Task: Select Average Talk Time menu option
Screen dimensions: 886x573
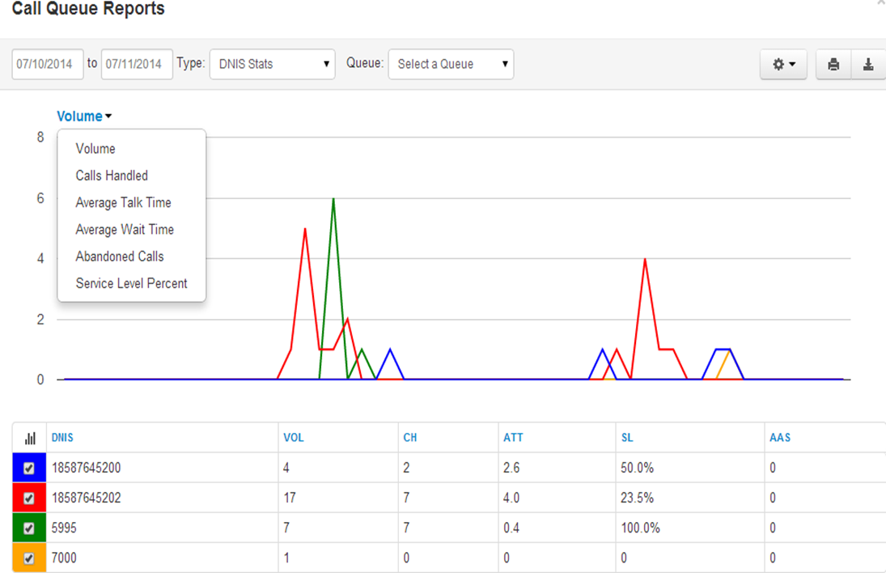Action: (123, 202)
